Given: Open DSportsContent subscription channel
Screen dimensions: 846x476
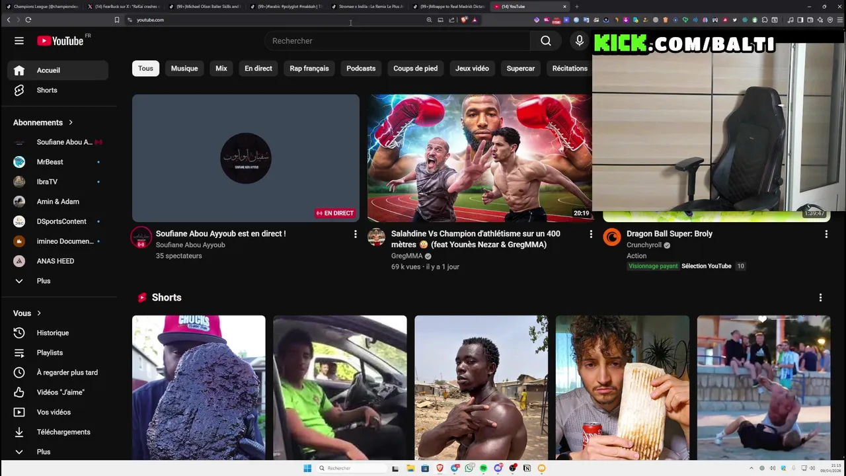Looking at the screenshot, I should coord(58,221).
